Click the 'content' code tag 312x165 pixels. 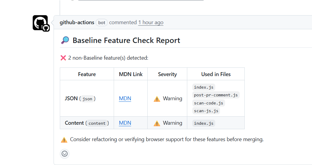(97, 123)
